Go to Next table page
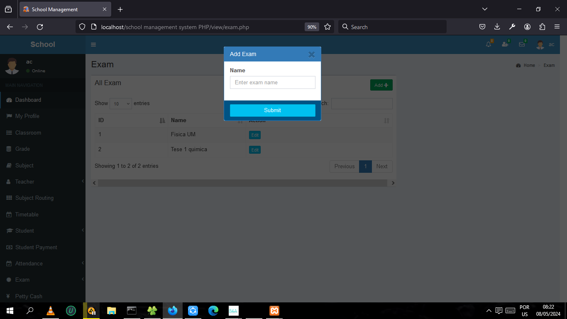 click(x=382, y=167)
